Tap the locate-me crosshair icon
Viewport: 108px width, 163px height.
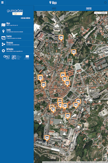pos(105,3)
